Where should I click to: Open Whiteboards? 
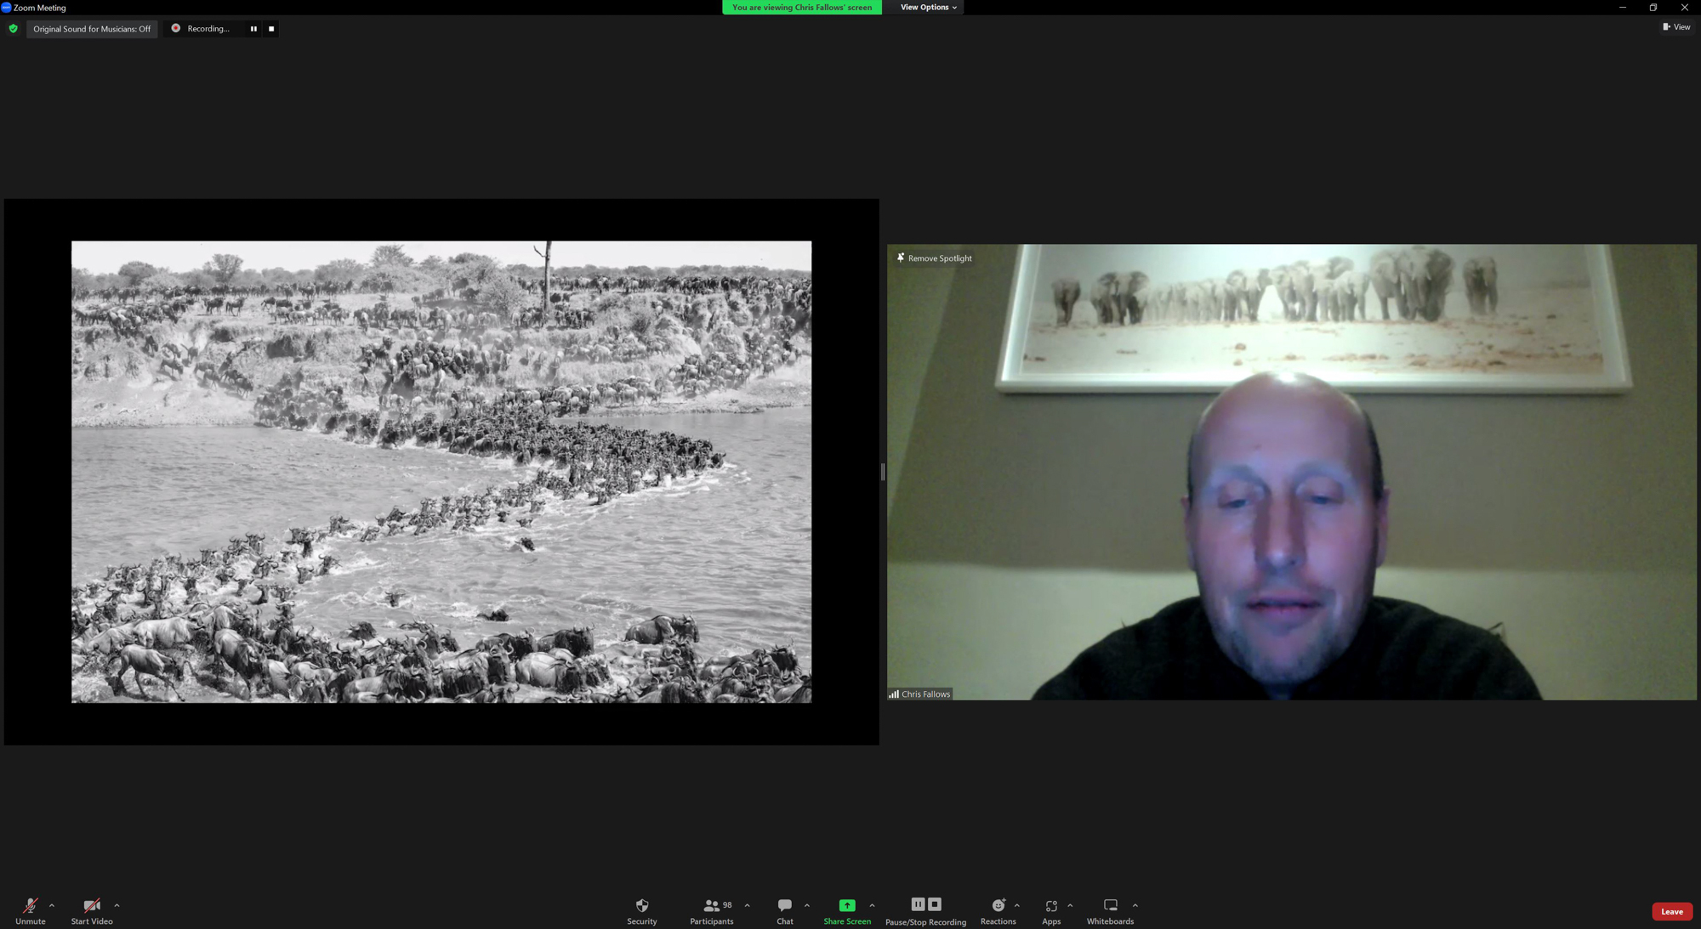point(1110,910)
